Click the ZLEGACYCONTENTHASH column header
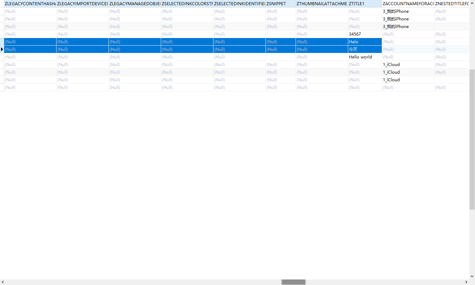This screenshot has width=475, height=285. pos(30,4)
